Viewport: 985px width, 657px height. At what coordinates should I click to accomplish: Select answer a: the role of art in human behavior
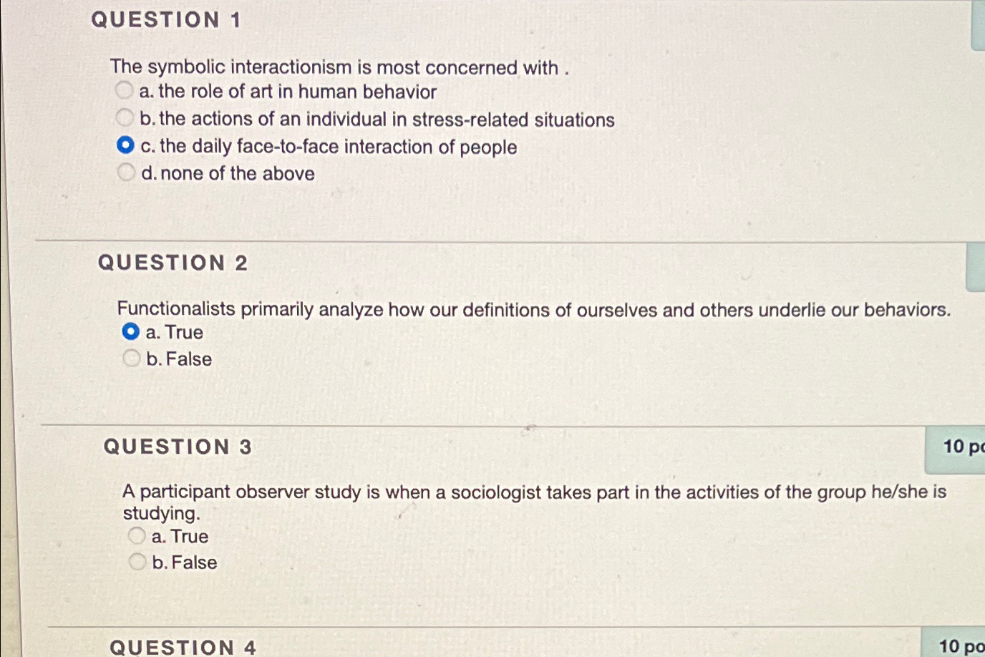click(125, 89)
